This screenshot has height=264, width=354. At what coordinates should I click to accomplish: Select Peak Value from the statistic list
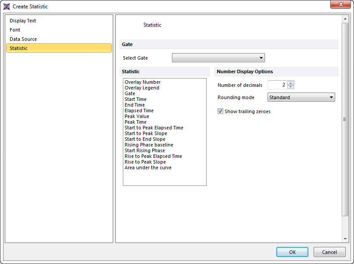(x=137, y=116)
